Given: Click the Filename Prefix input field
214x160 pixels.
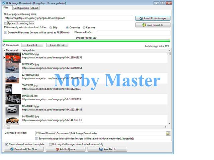Looking at the screenshot, I should (134, 33).
